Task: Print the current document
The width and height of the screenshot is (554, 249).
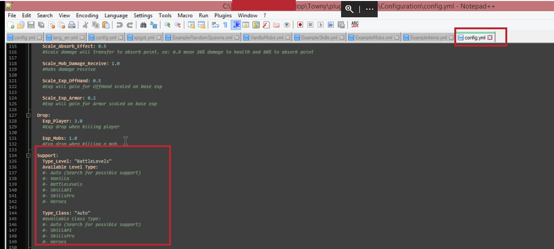Action: coord(72,25)
